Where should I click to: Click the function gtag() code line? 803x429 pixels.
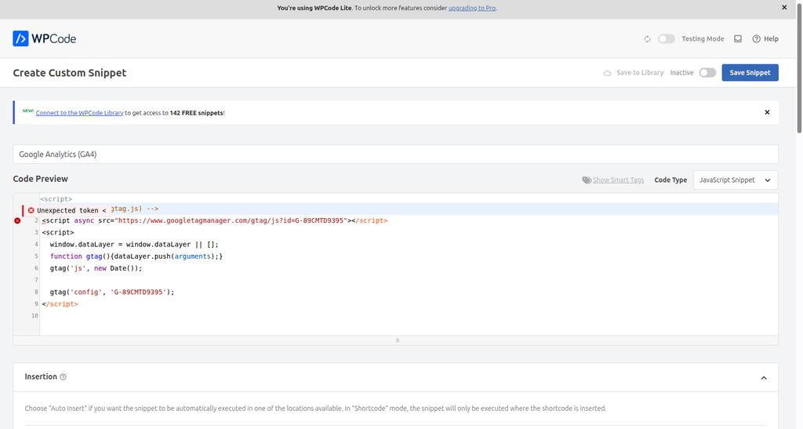pyautogui.click(x=136, y=256)
